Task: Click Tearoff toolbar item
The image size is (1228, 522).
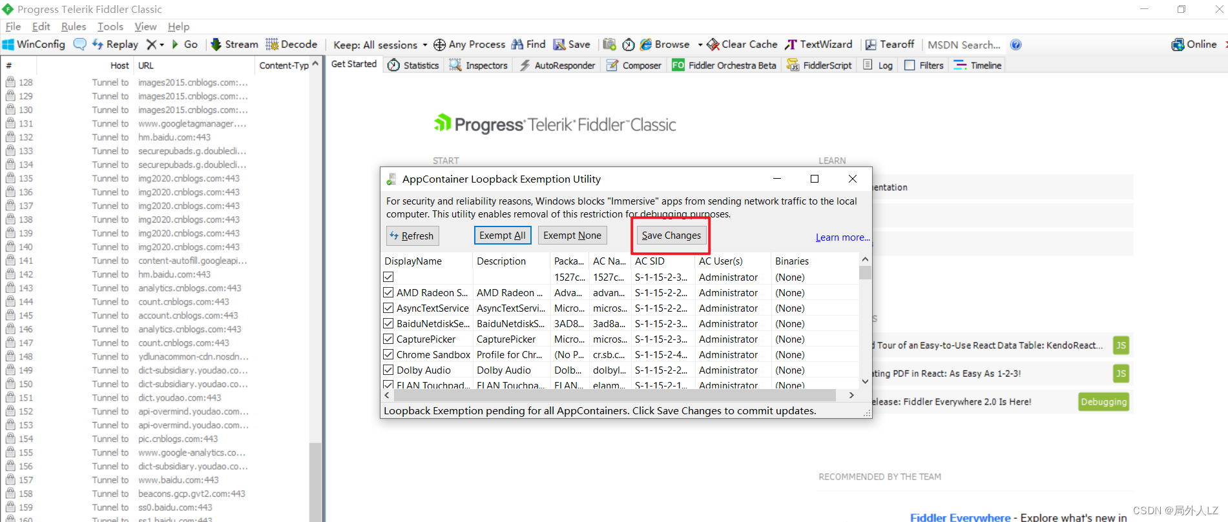Action: pyautogui.click(x=890, y=45)
